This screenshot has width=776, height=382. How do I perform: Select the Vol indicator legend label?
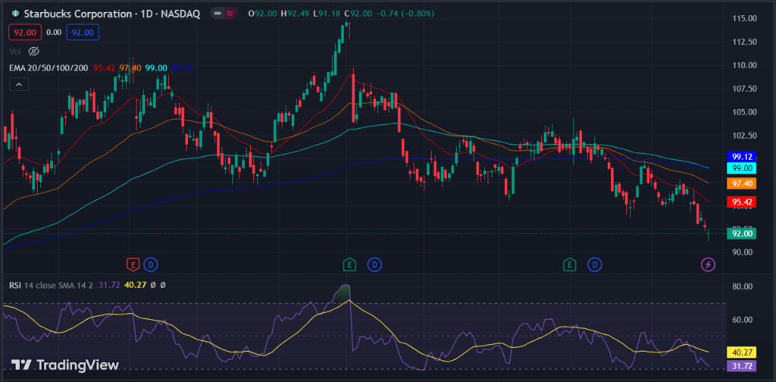click(15, 51)
